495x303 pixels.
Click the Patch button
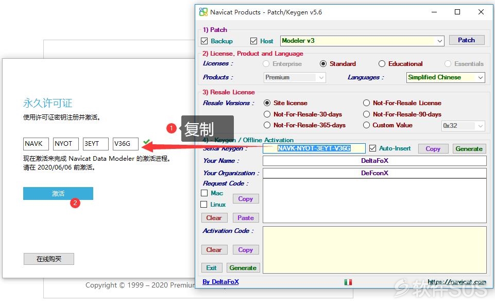[x=466, y=40]
